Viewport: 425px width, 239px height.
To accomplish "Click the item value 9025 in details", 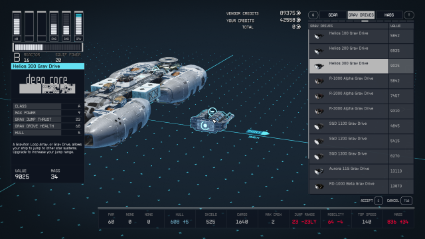I will pos(22,177).
